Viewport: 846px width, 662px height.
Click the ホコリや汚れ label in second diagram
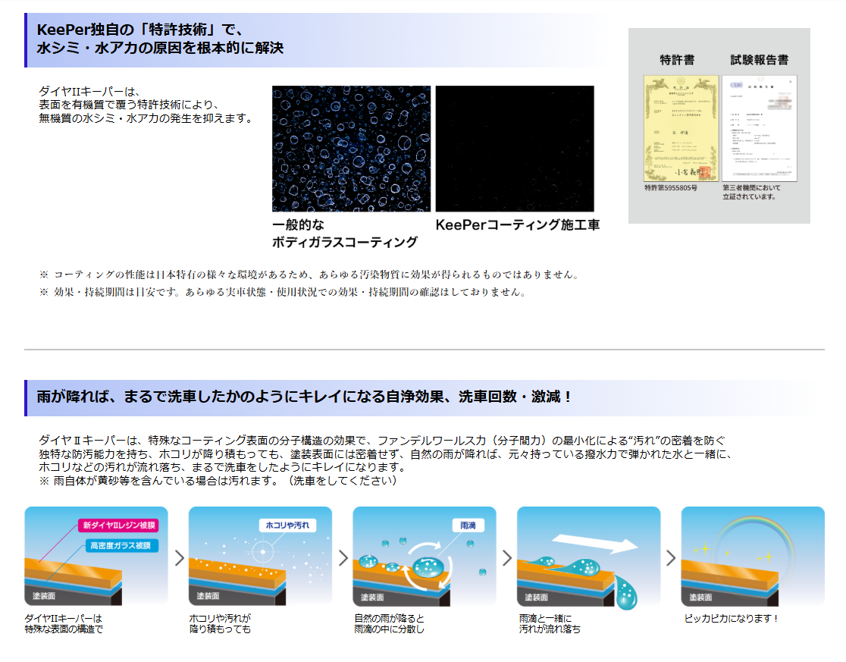pos(287,525)
